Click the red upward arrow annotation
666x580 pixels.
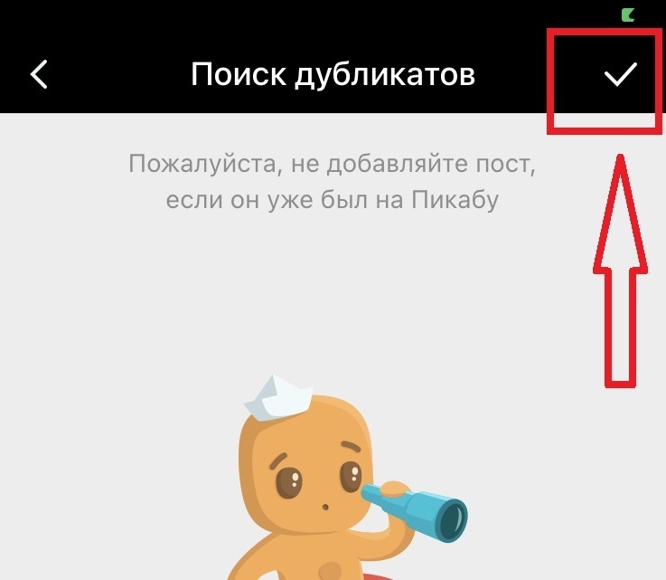(x=620, y=271)
